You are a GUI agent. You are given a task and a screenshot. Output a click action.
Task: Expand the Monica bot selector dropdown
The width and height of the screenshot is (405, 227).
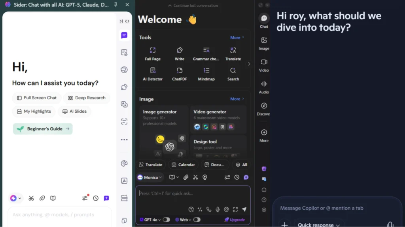tap(150, 177)
